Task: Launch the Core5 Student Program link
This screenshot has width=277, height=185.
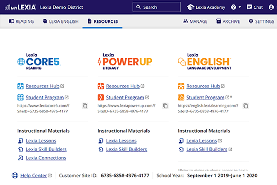Action: coord(45,98)
